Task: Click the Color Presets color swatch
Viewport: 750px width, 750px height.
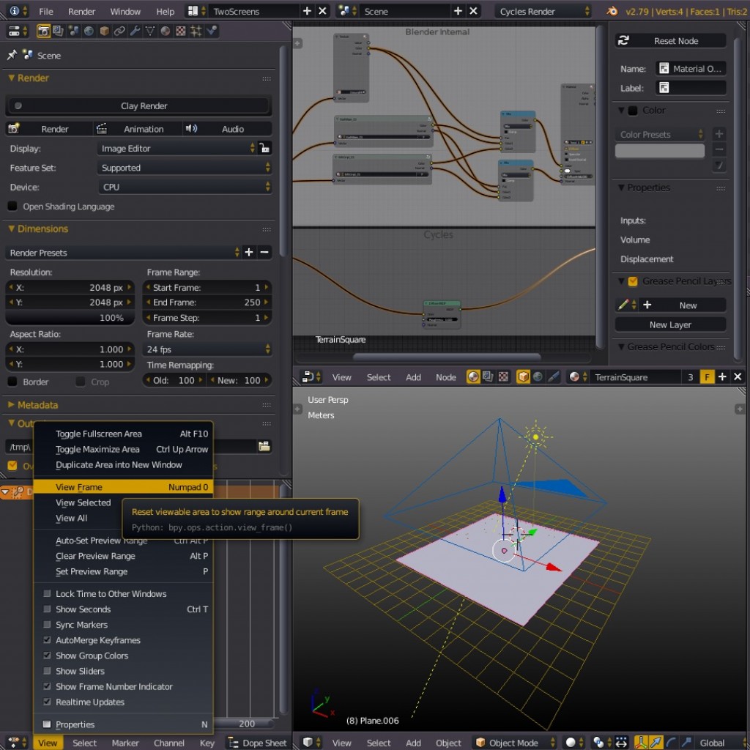Action: 659,151
